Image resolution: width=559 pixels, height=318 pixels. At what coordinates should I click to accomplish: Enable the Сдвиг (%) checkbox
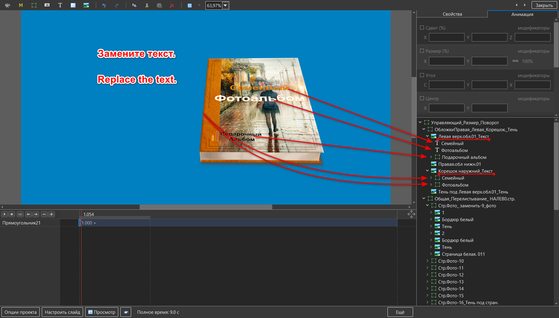pos(422,28)
